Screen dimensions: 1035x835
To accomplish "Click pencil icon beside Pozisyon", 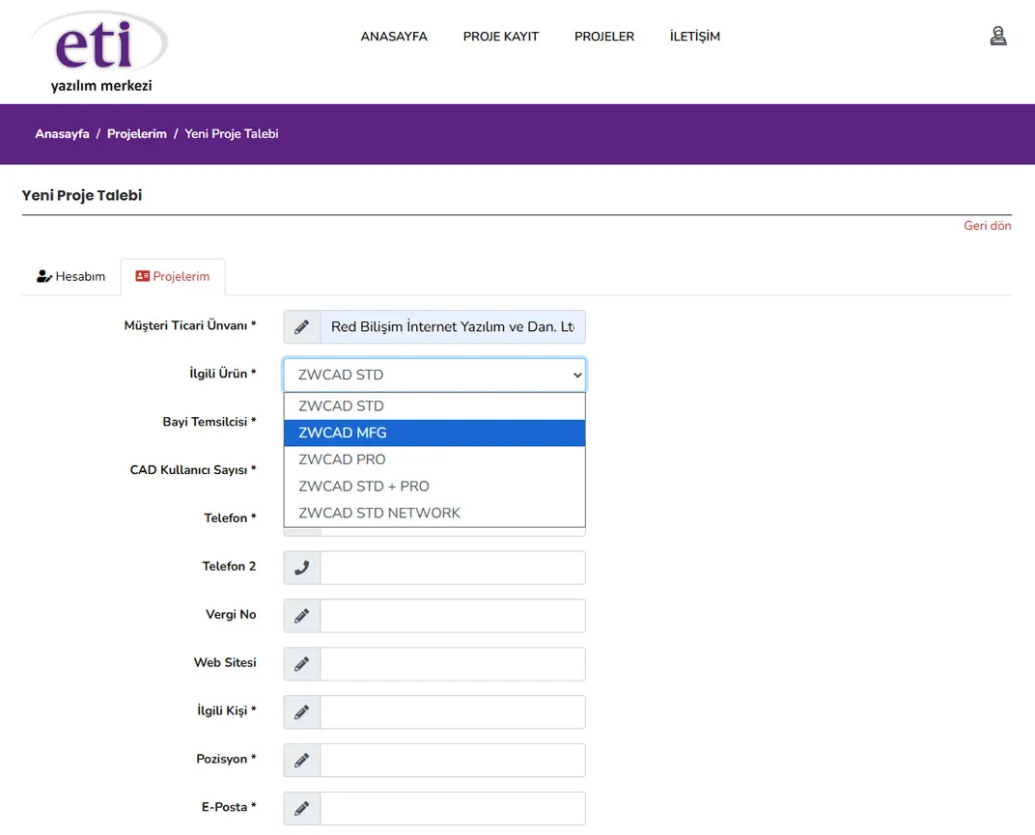I will pos(301,761).
